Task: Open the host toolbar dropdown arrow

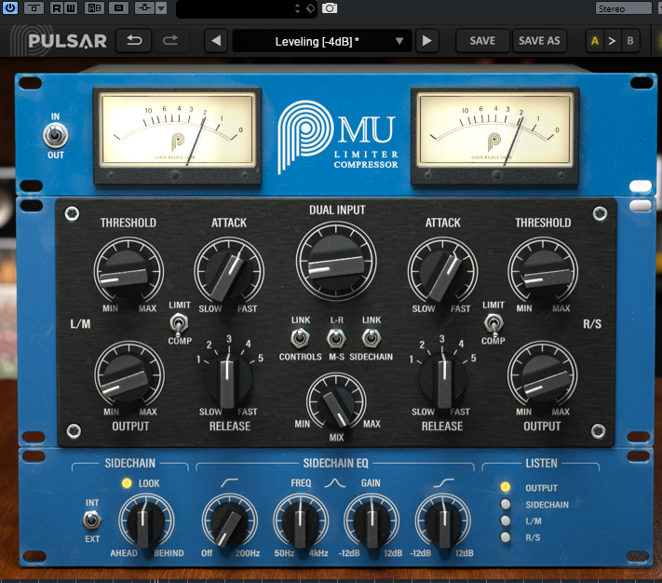Action: tap(161, 8)
